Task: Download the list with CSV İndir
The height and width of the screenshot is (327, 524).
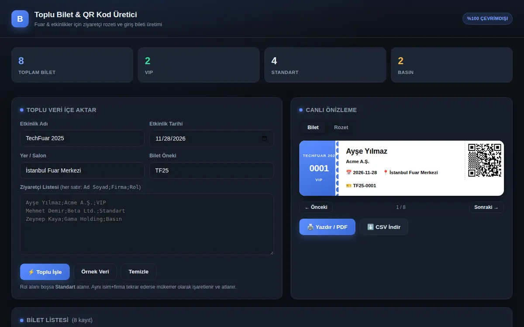Action: tap(384, 227)
